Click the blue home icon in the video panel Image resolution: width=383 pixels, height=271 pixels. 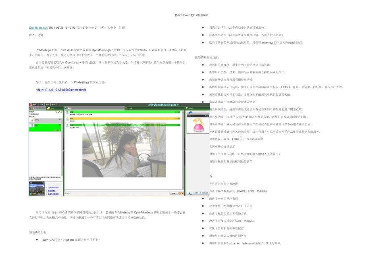pyautogui.click(x=191, y=113)
